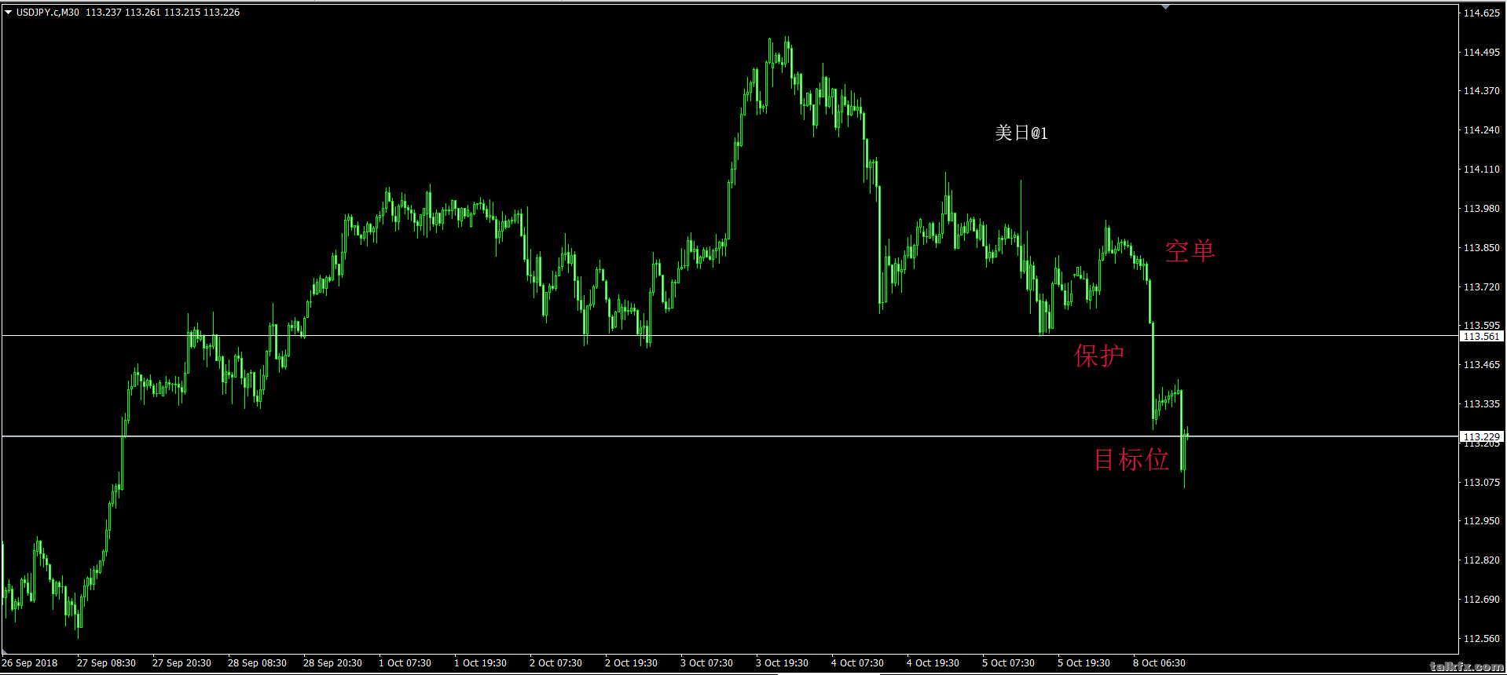Click the 113.465 price axis value
This screenshot has width=1507, height=675.
(1482, 365)
